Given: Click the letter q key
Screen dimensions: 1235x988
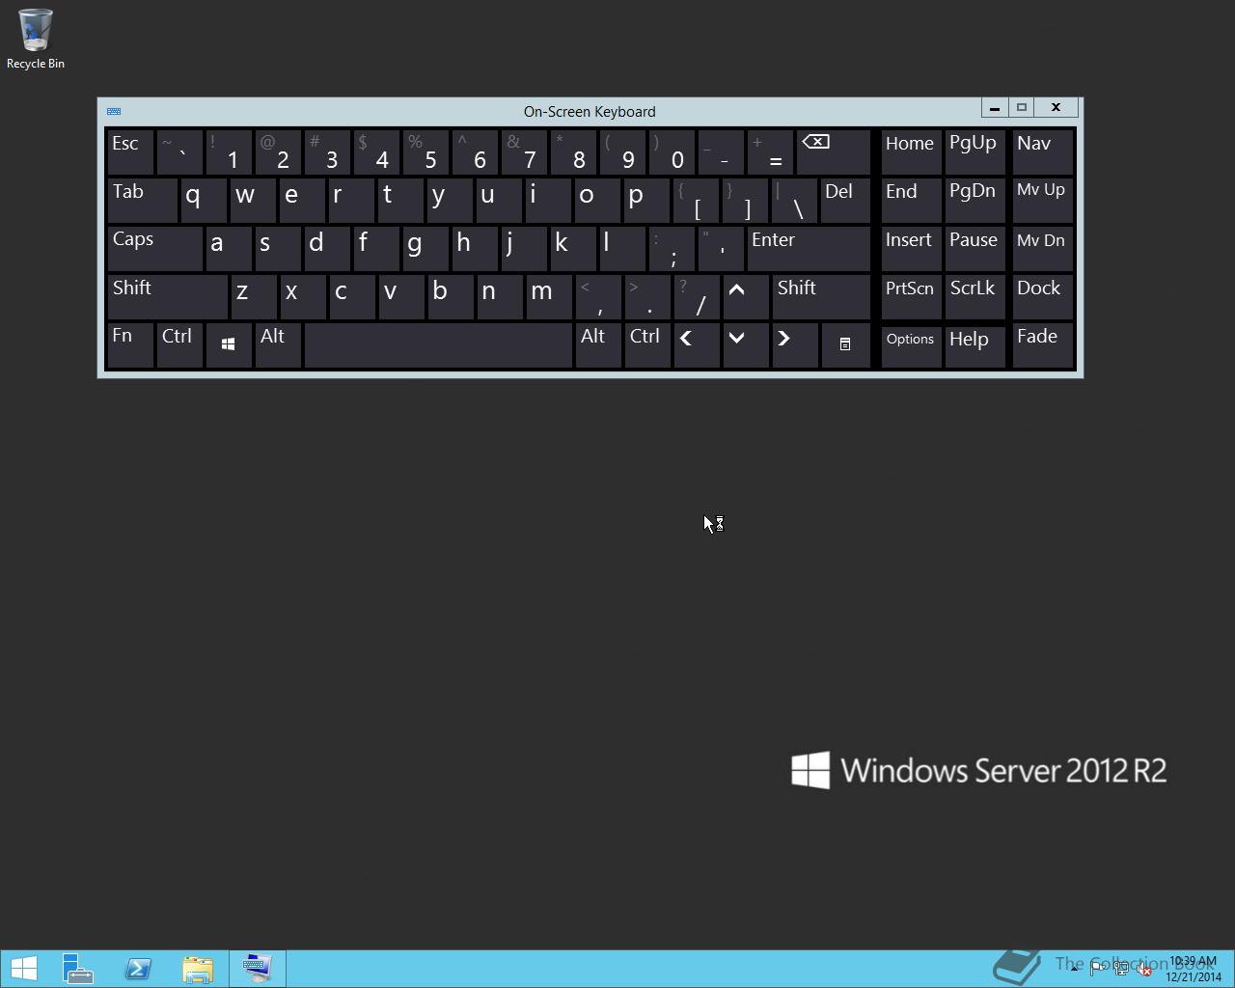Looking at the screenshot, I should point(204,201).
